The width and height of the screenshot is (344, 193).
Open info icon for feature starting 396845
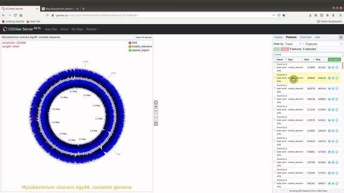[x=337, y=78]
